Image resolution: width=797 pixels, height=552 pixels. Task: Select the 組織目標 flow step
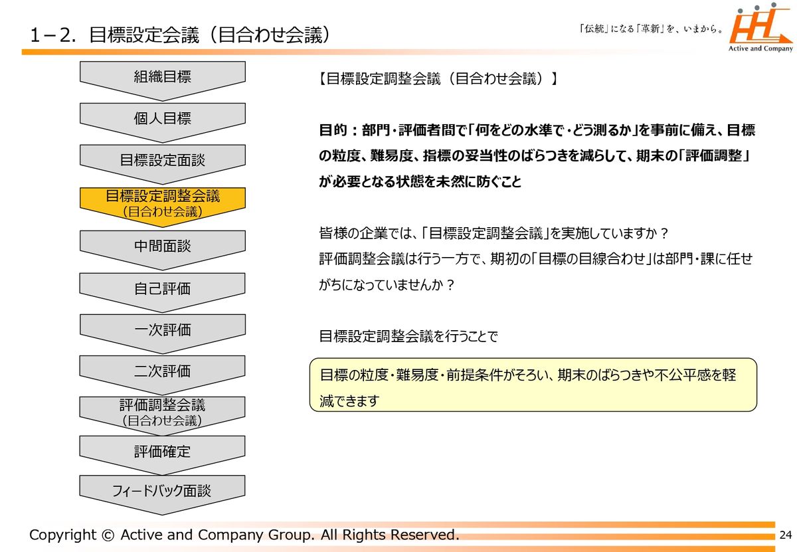pos(163,77)
